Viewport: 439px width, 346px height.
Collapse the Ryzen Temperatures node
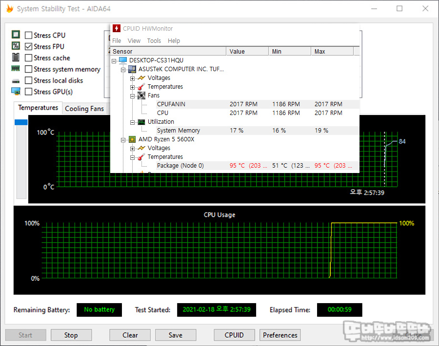tap(132, 157)
